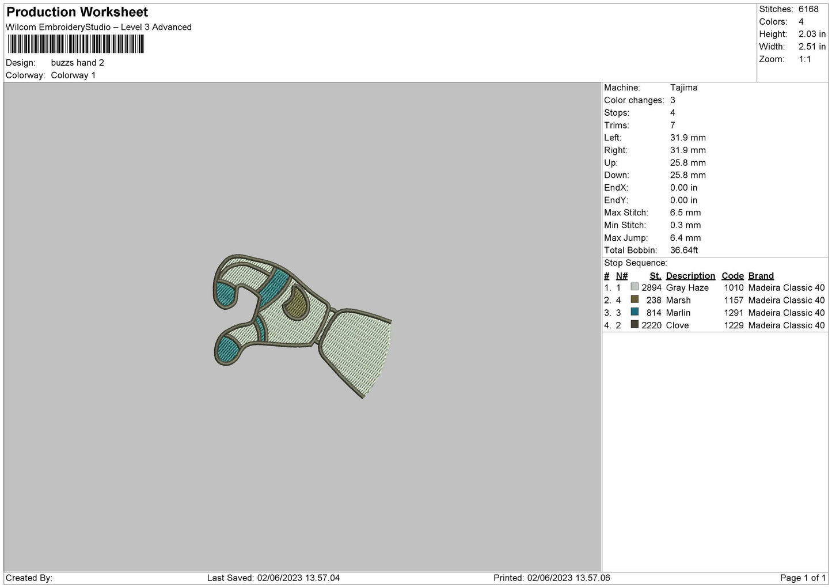Click the Colors value 4
Image resolution: width=832 pixels, height=588 pixels.
point(801,22)
